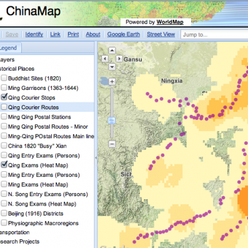The height and width of the screenshot is (248, 248).
Task: Zoom in with the plus button
Action: coord(112,81)
